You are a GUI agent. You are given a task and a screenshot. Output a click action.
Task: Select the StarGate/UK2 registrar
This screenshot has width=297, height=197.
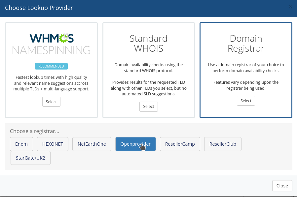pos(30,158)
